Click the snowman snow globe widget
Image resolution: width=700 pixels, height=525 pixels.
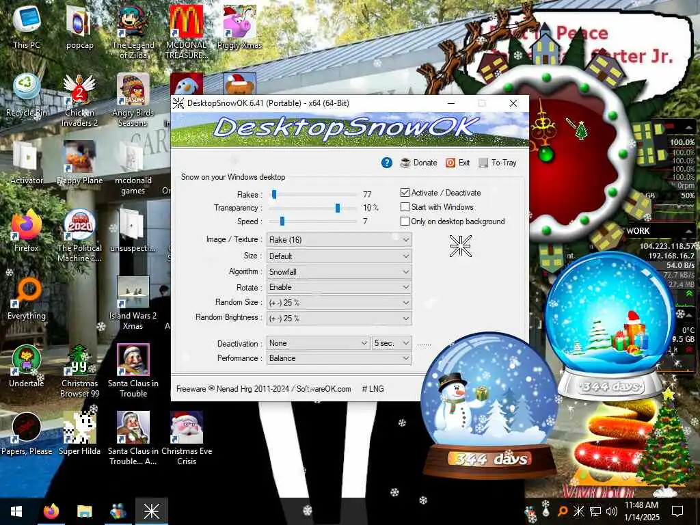(x=489, y=406)
